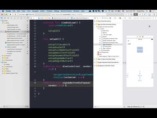Select Sign Up Button in document outline

(107, 45)
